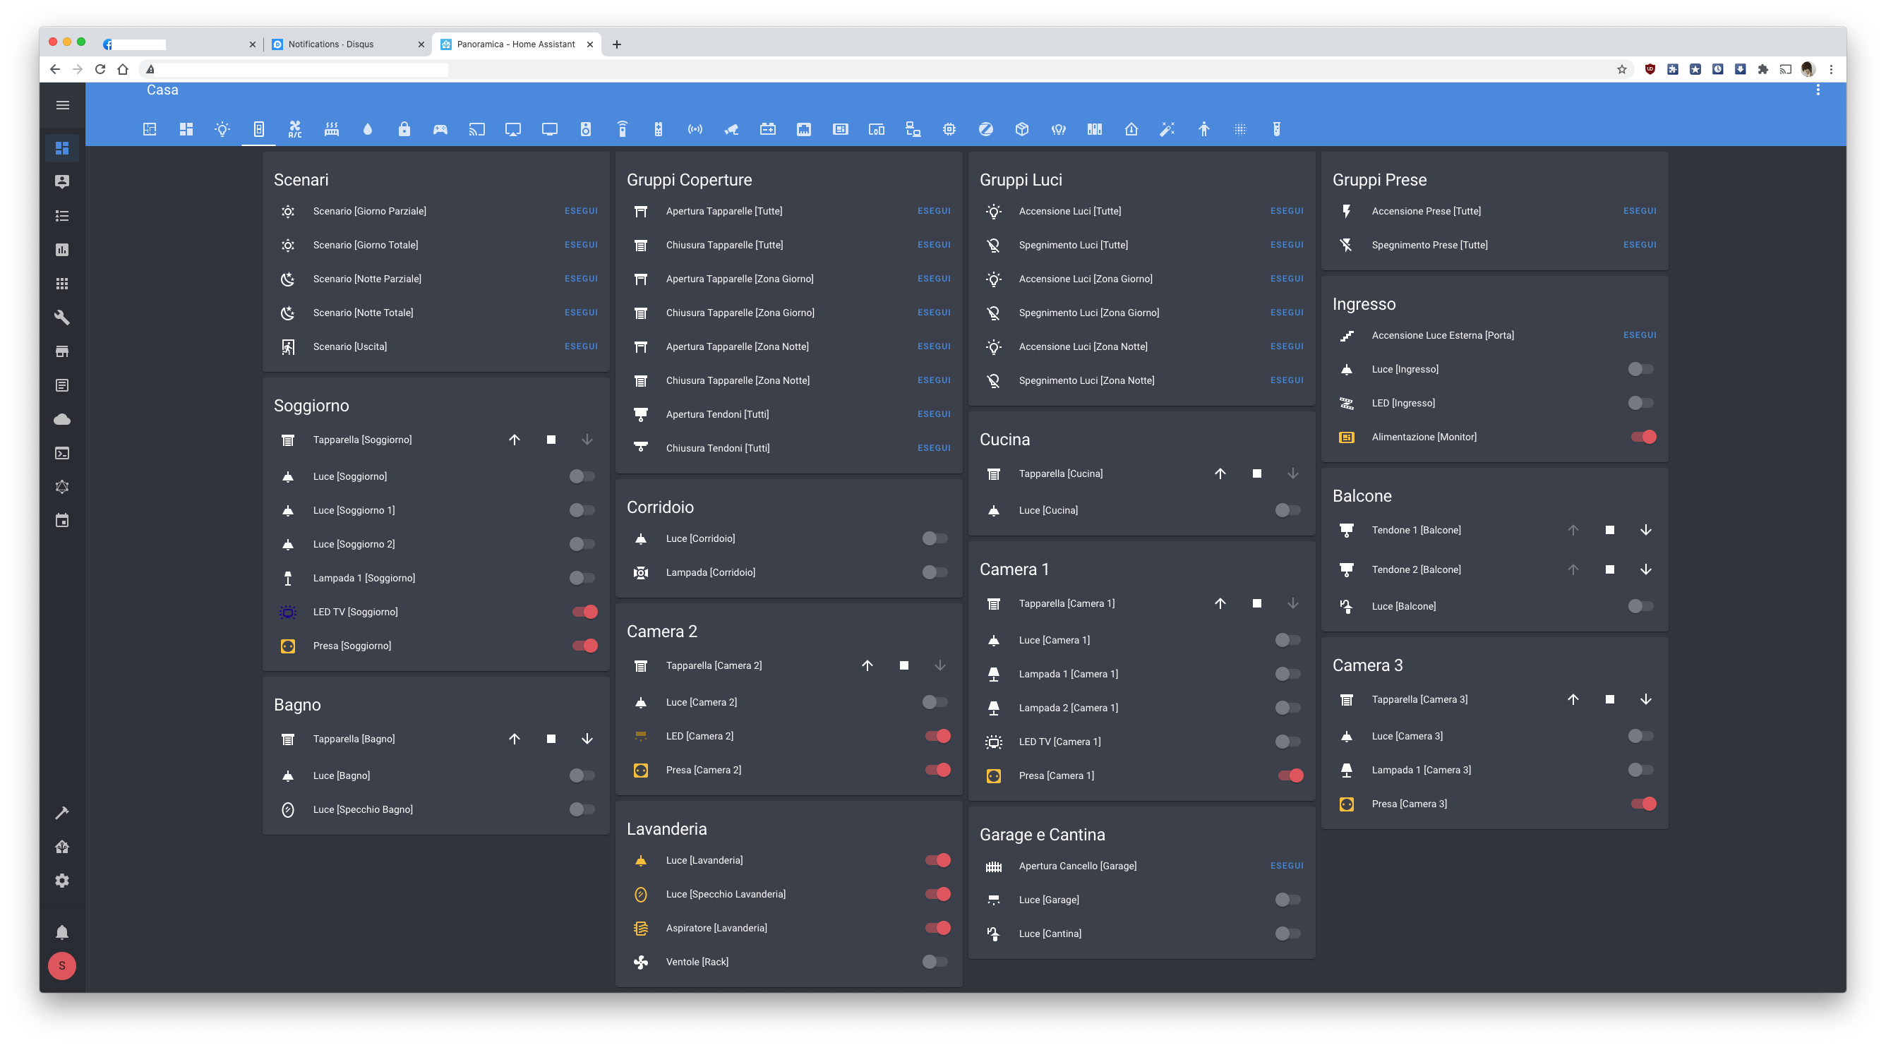
Task: Stop Tapparella [Bagno] with stop button
Action: [551, 739]
